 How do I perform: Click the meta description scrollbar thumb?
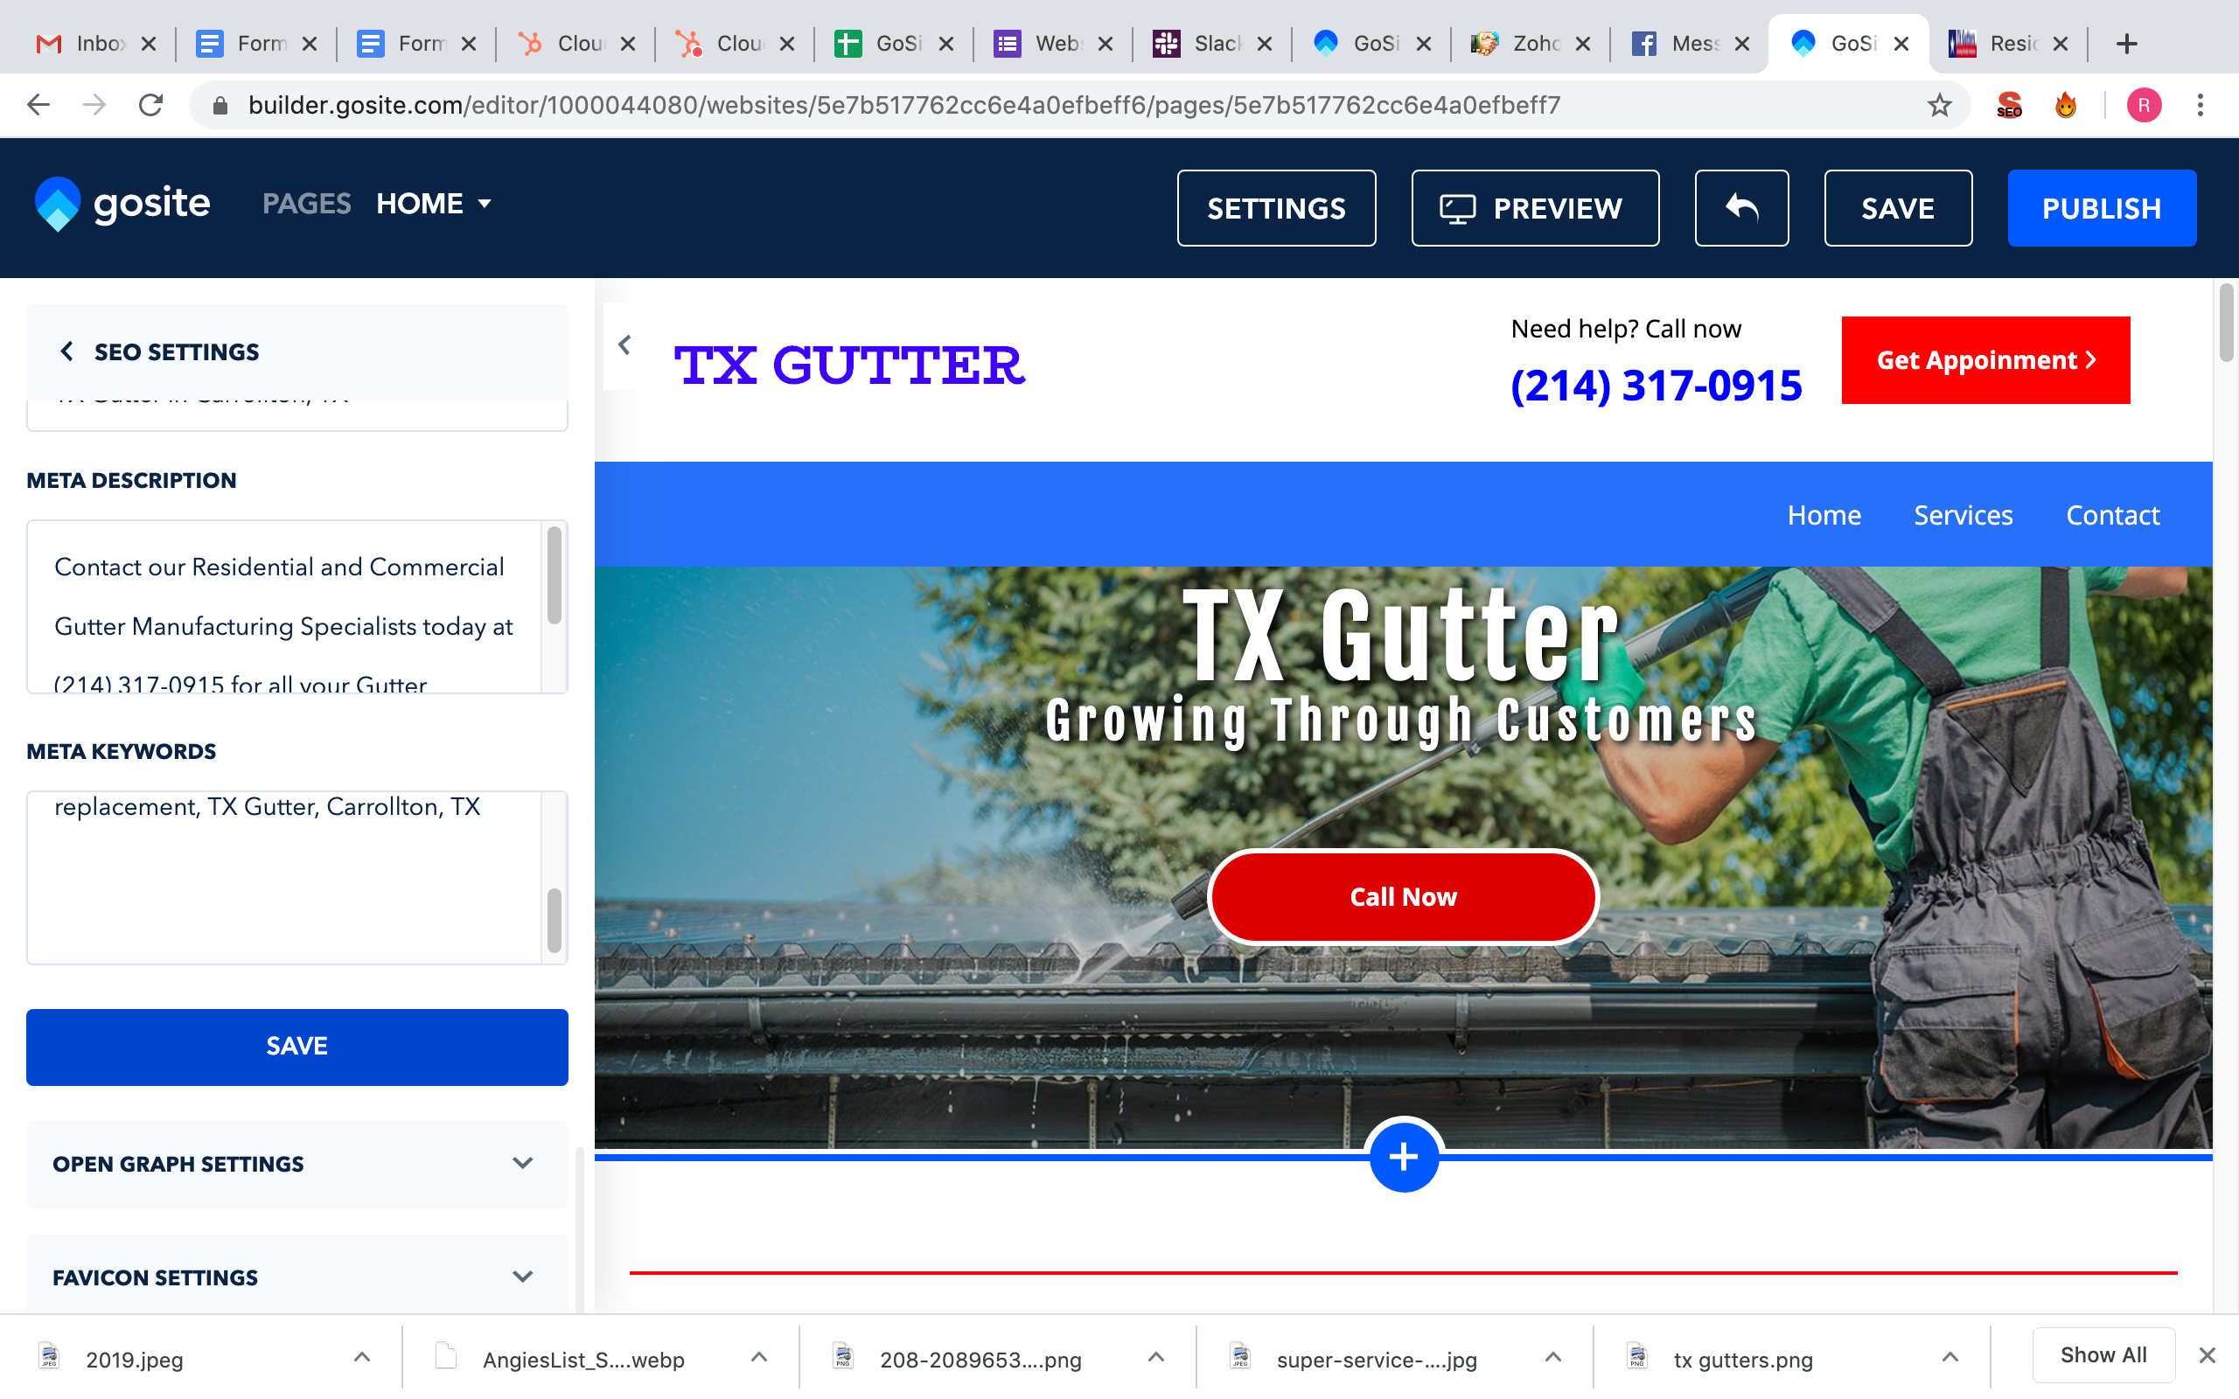pos(555,575)
